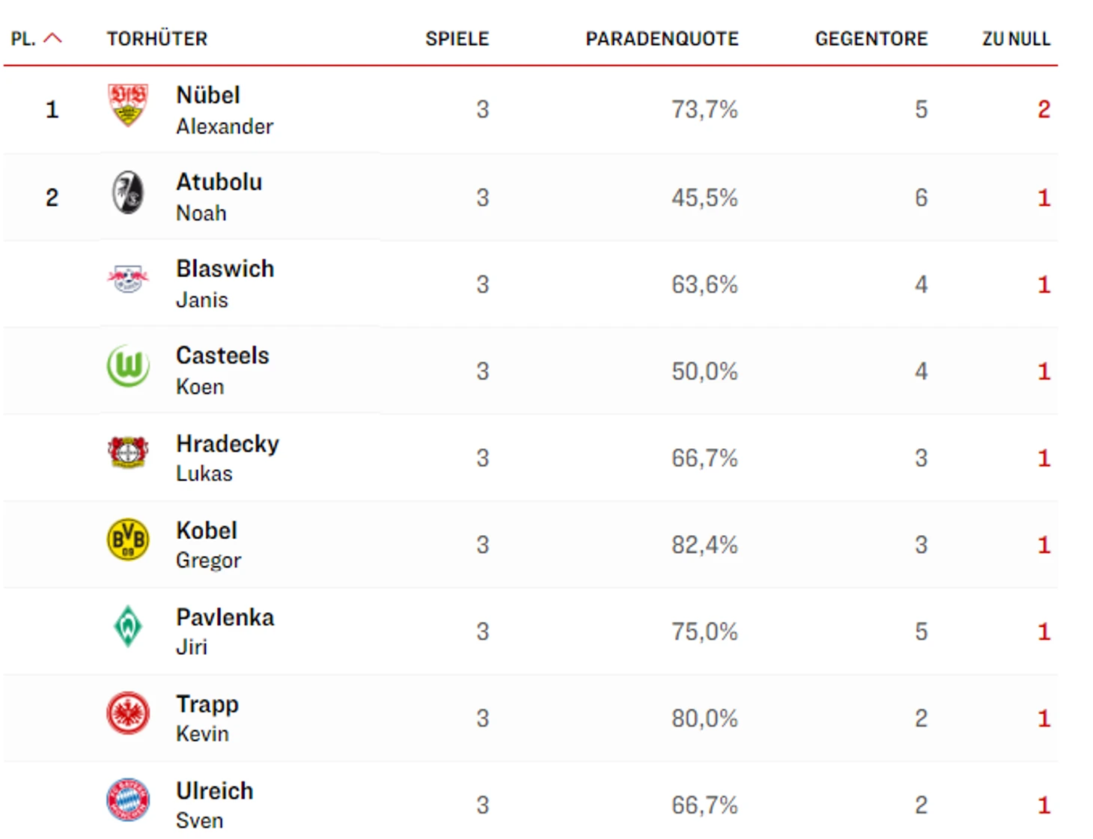
Task: Sort table by Paradenquote column
Action: [662, 39]
